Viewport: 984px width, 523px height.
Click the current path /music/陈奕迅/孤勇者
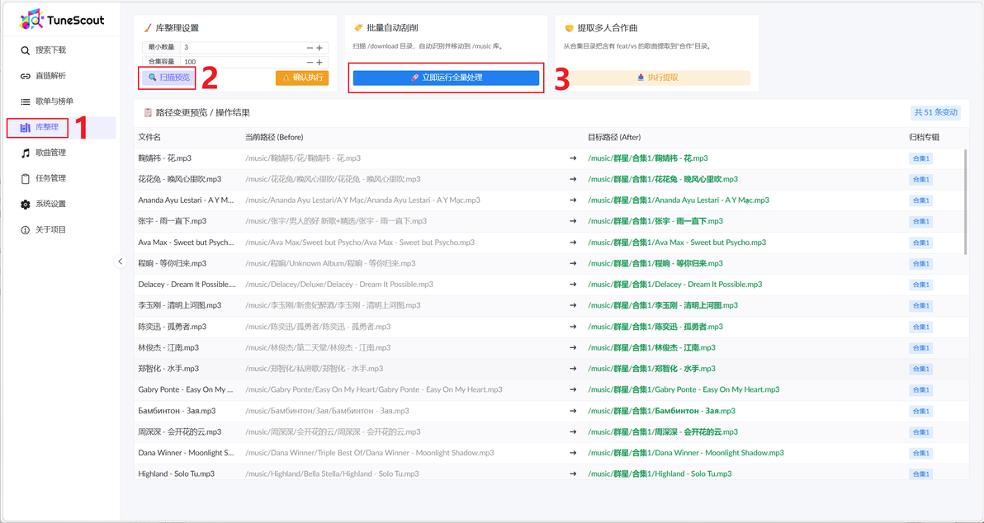coord(318,327)
